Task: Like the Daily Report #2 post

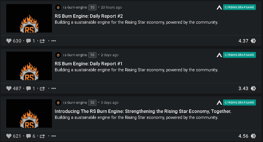Action: [9, 41]
